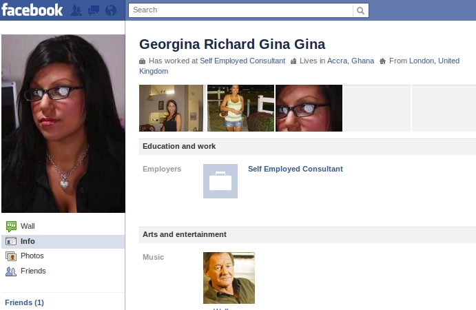The height and width of the screenshot is (310, 476).
Task: Focus the Search input field
Action: (x=240, y=10)
